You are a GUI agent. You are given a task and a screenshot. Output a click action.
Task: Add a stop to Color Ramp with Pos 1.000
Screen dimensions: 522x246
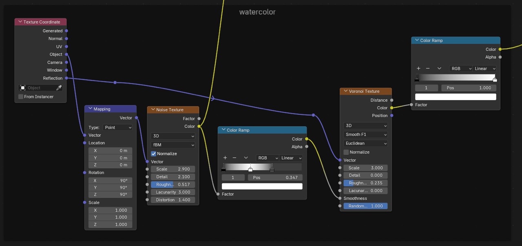(418, 68)
